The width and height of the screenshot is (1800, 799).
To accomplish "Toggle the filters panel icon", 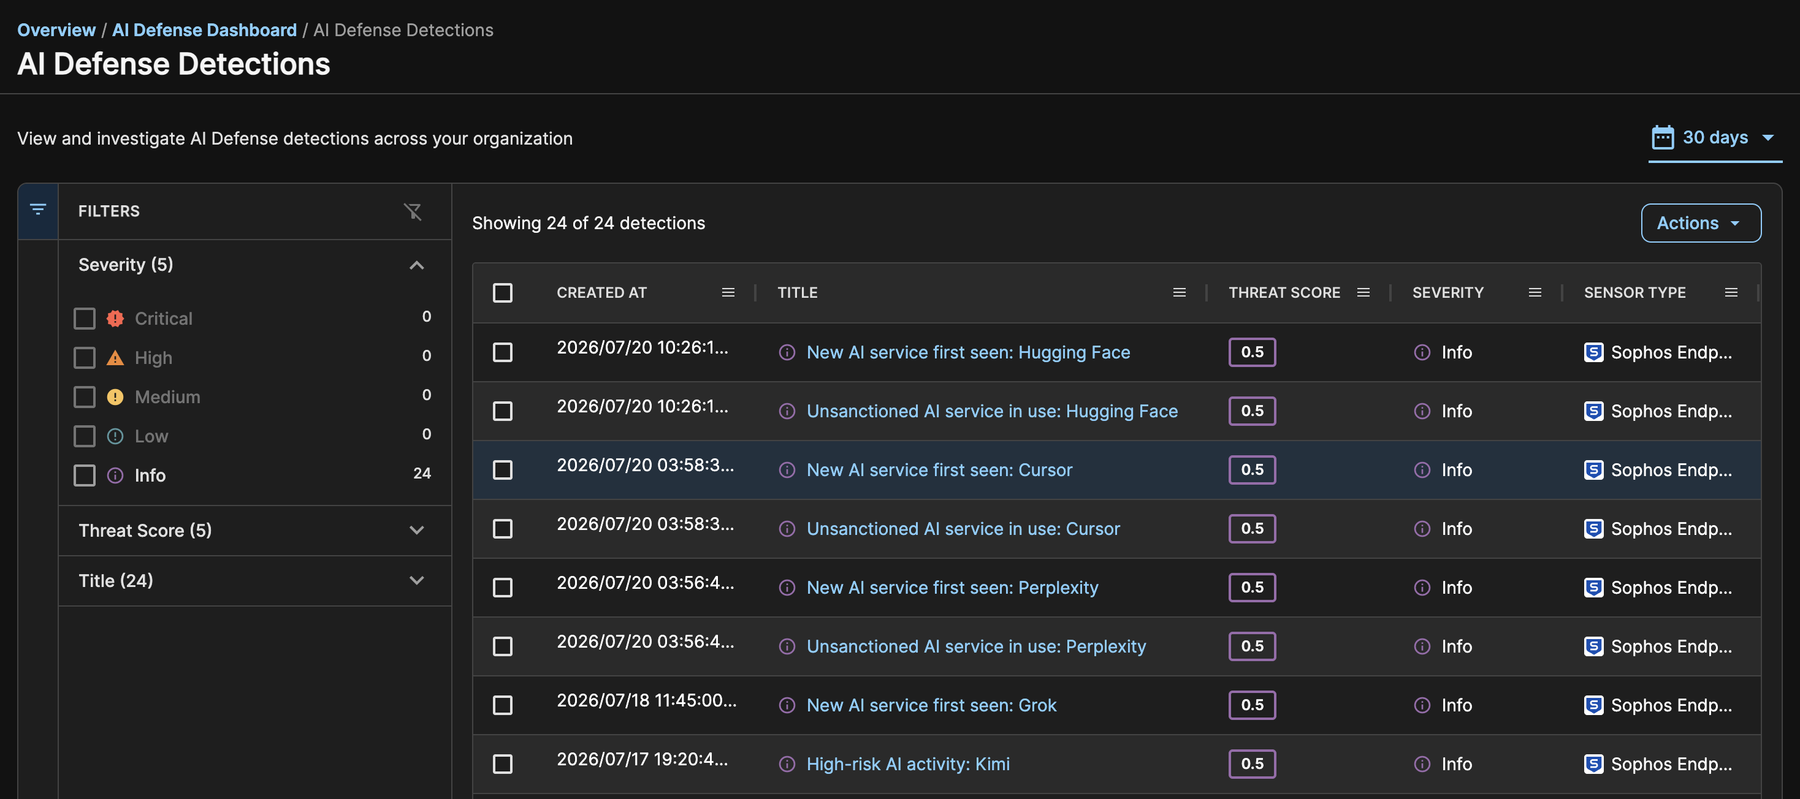I will tap(38, 210).
